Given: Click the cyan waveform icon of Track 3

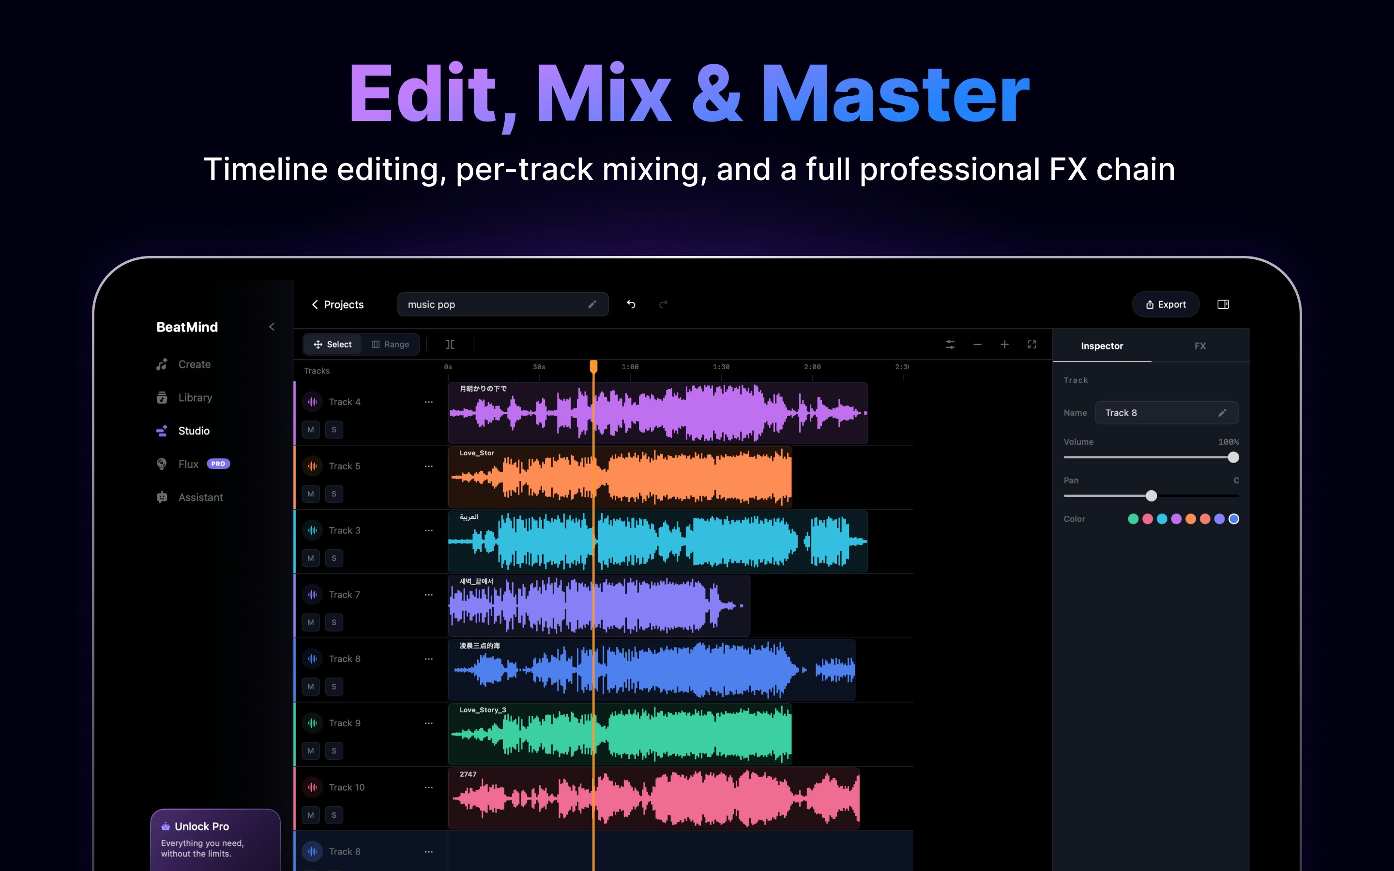Looking at the screenshot, I should point(312,530).
